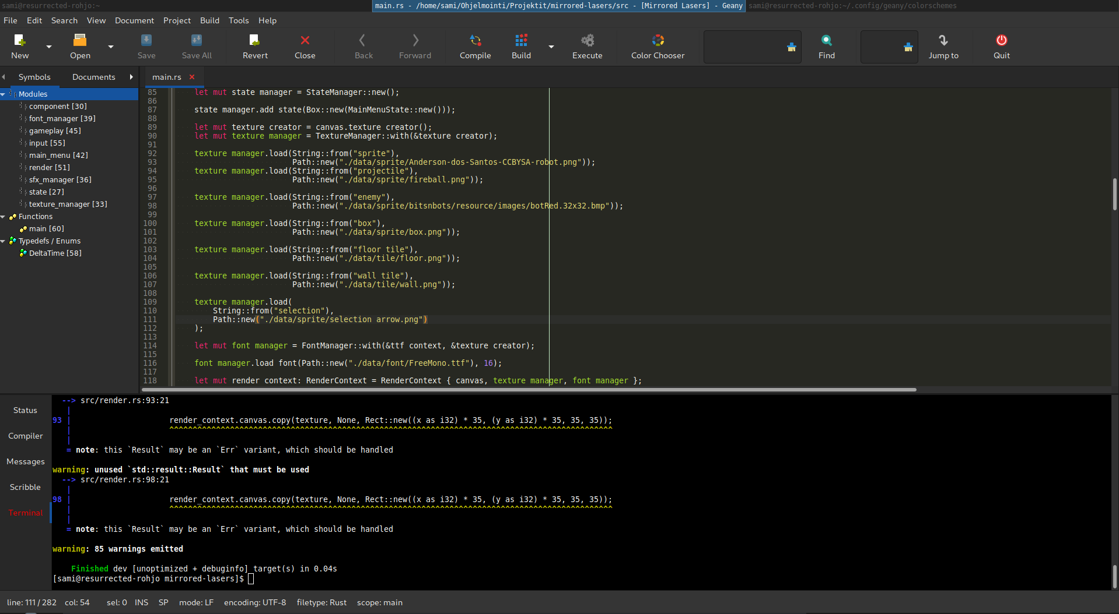Image resolution: width=1119 pixels, height=614 pixels.
Task: Select DeltaTime [58] typedef symbol
Action: (55, 253)
